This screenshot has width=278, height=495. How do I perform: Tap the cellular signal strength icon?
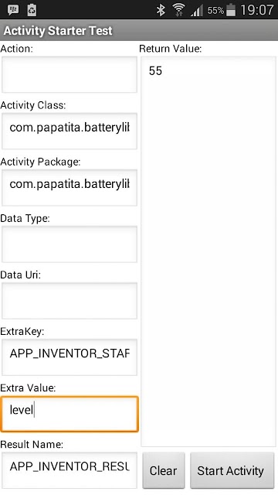[x=197, y=11]
